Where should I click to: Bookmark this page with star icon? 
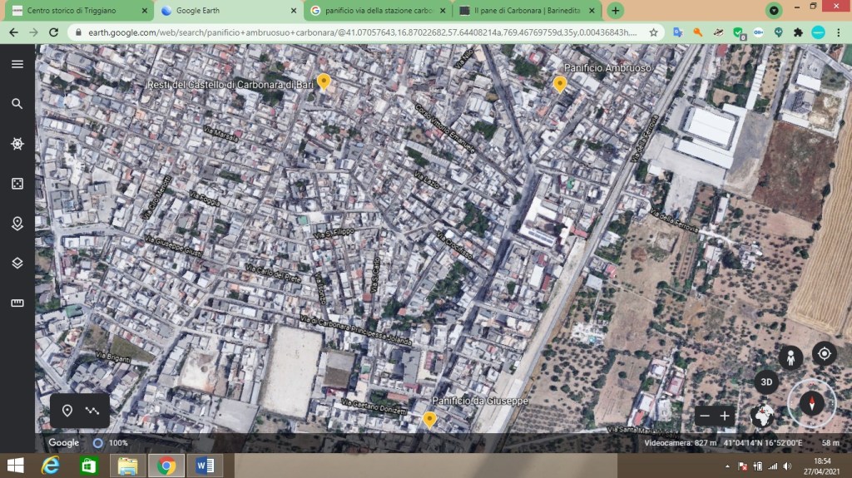[x=654, y=32]
